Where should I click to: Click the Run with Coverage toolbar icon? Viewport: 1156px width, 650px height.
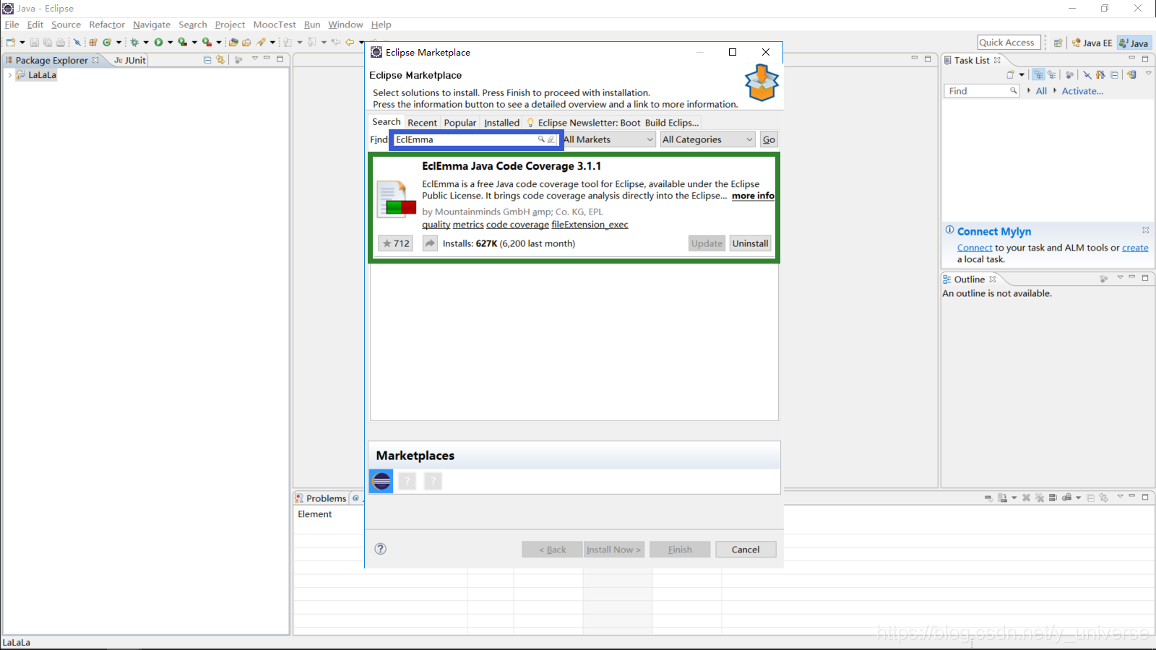click(x=183, y=43)
